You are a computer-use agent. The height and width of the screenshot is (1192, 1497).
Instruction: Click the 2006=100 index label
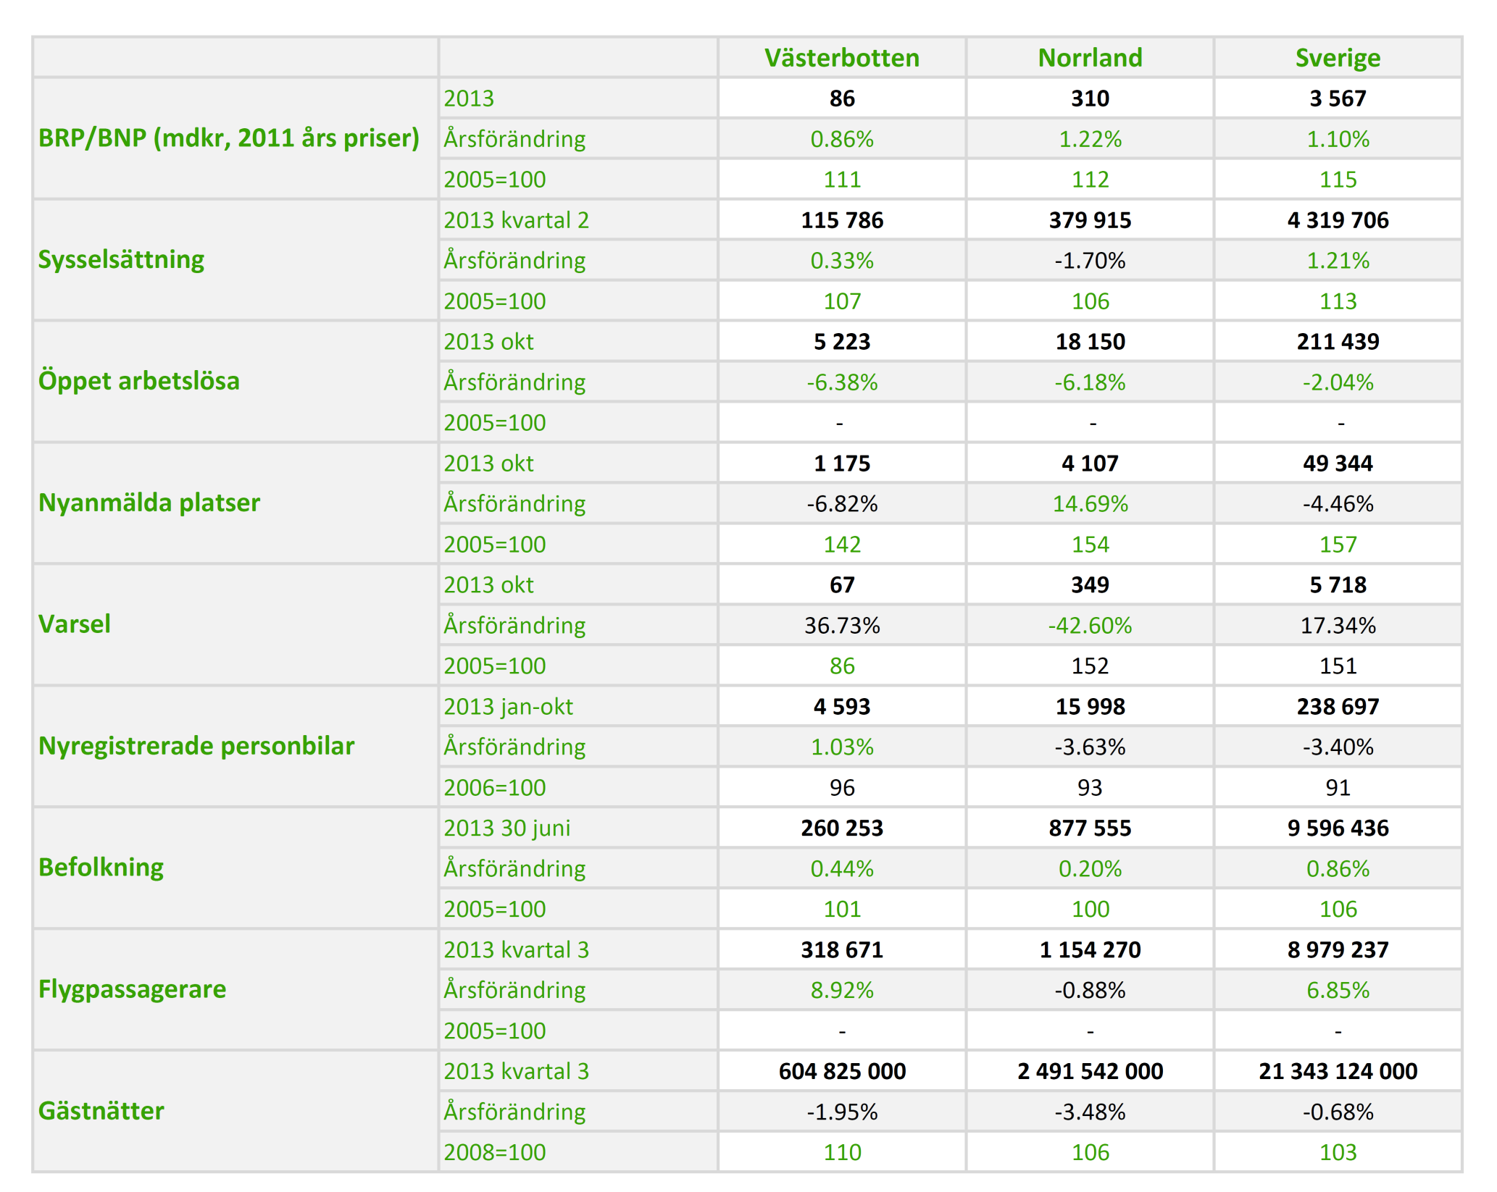[494, 788]
